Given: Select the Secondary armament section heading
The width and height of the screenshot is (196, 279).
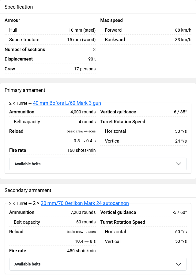Looking at the screenshot, I should pos(28,191).
